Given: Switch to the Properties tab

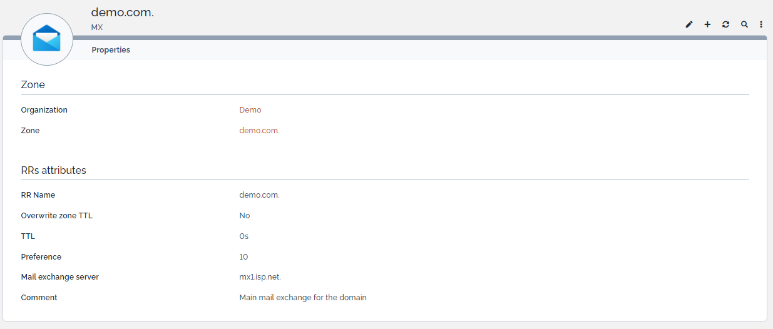Looking at the screenshot, I should coord(111,50).
